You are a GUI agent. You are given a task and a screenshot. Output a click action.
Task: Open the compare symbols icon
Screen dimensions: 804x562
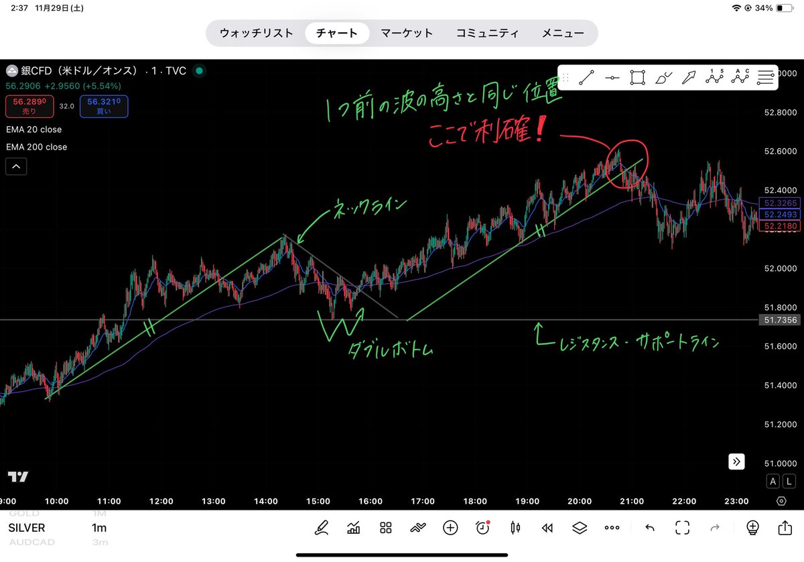418,528
